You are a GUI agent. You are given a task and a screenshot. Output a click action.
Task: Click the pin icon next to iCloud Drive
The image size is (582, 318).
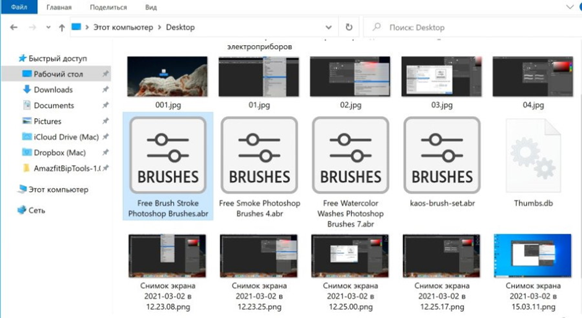click(x=105, y=137)
